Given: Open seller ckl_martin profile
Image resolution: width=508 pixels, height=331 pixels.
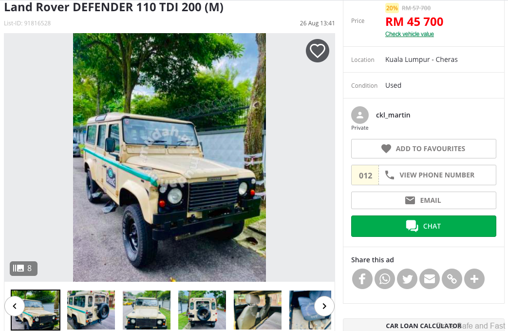Looking at the screenshot, I should tap(393, 115).
